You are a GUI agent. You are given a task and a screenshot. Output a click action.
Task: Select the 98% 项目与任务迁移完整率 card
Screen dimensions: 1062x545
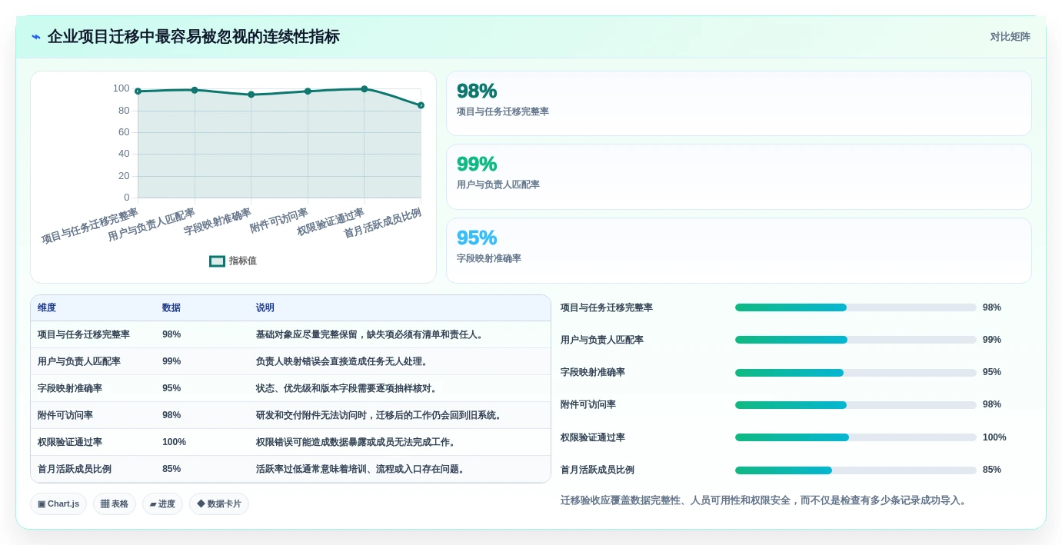738,104
